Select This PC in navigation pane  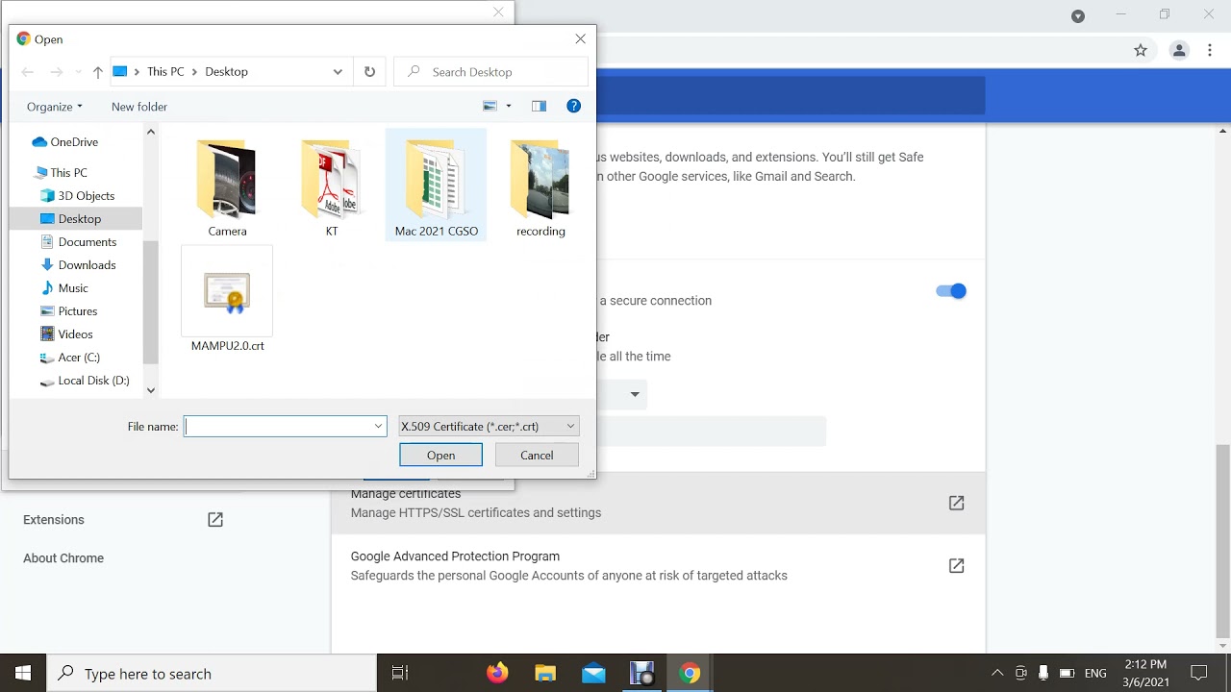68,173
